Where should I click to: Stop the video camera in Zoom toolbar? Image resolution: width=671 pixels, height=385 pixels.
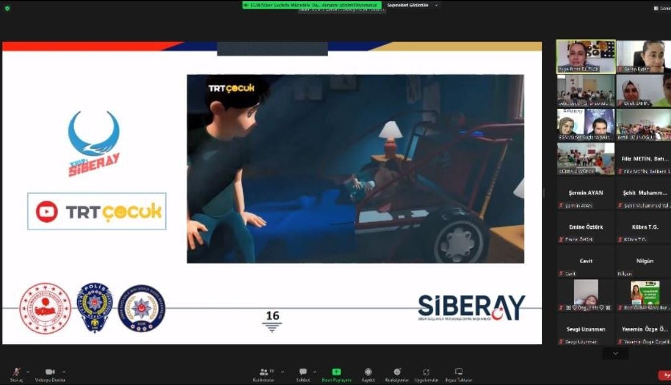click(x=50, y=374)
